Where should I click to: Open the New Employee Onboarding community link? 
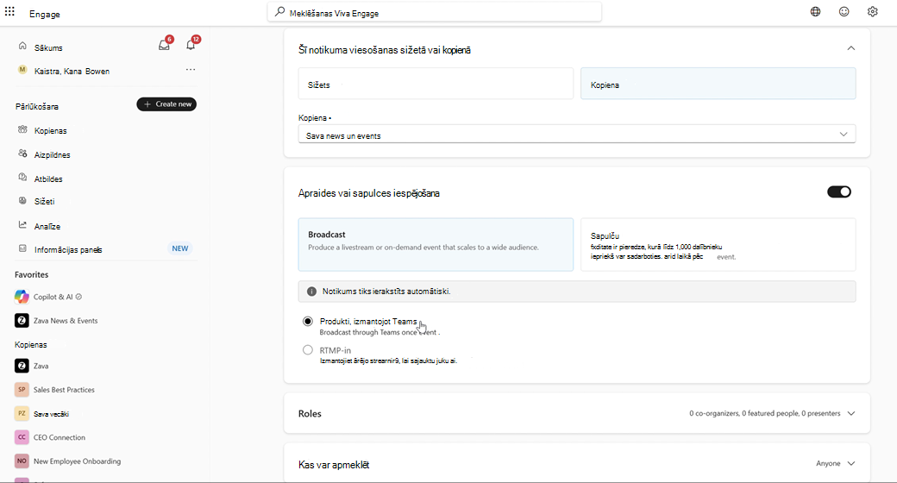coord(78,461)
